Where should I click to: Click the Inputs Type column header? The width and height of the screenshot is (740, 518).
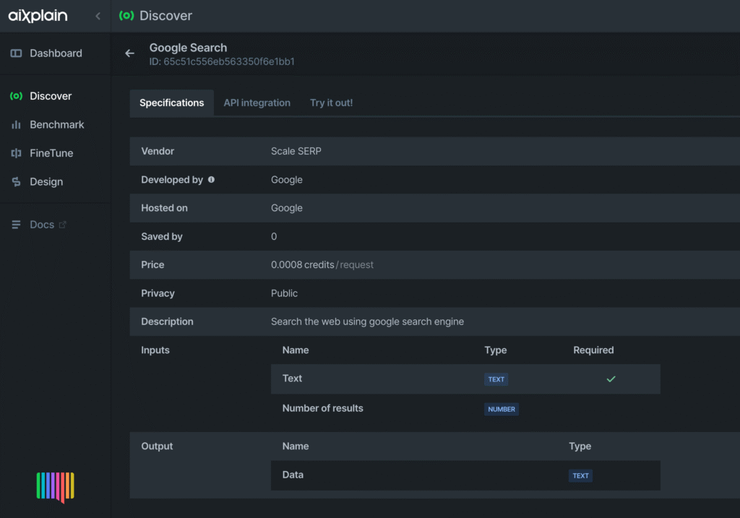pos(496,350)
